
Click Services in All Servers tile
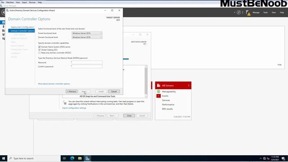pyautogui.click(x=166, y=100)
